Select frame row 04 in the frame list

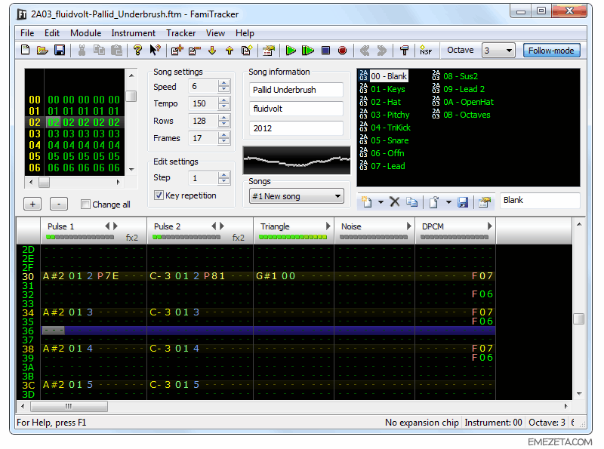coord(74,145)
